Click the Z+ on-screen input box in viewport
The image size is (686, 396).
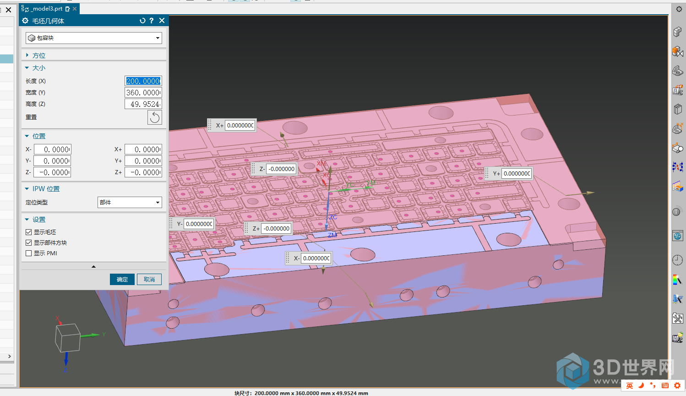(277, 229)
